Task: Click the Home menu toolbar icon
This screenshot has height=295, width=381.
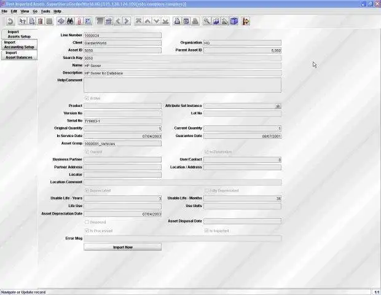Action: point(109,22)
